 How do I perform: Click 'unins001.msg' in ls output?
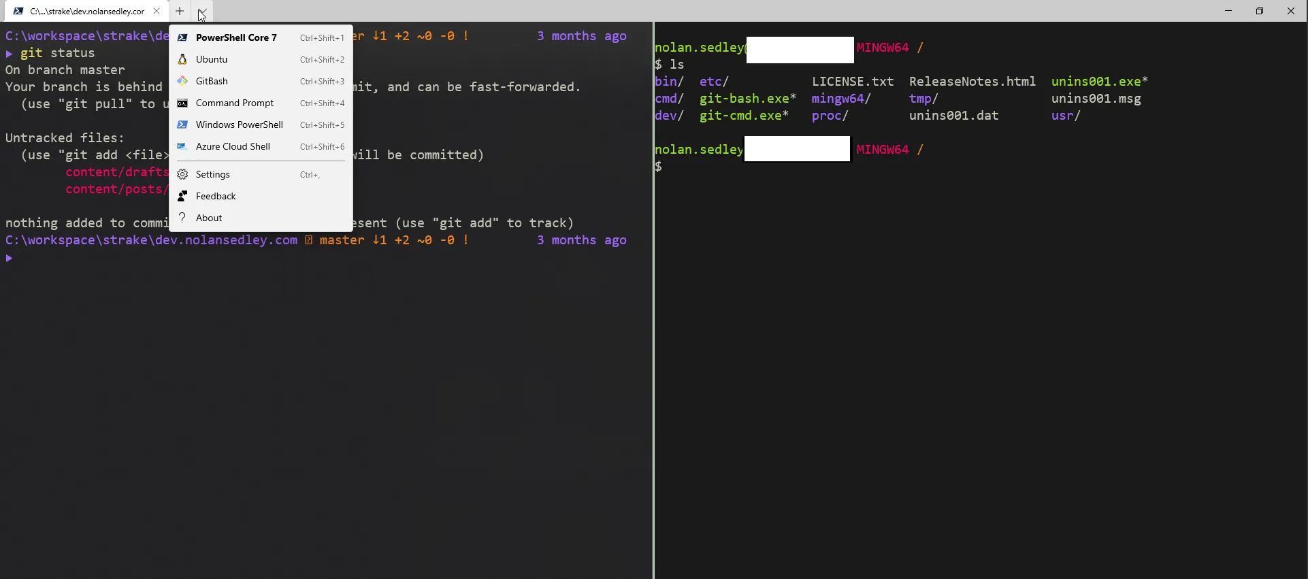point(1096,99)
